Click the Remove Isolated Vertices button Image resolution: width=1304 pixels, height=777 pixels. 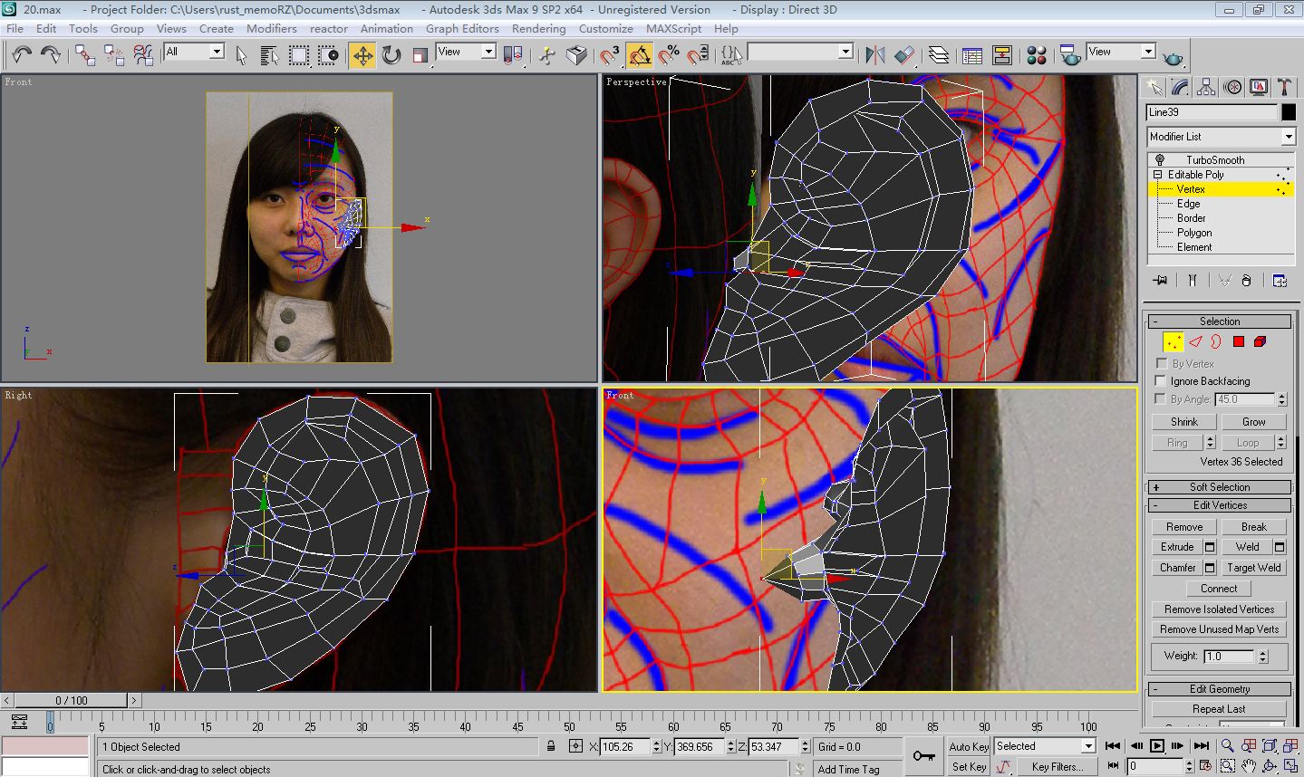coord(1220,609)
